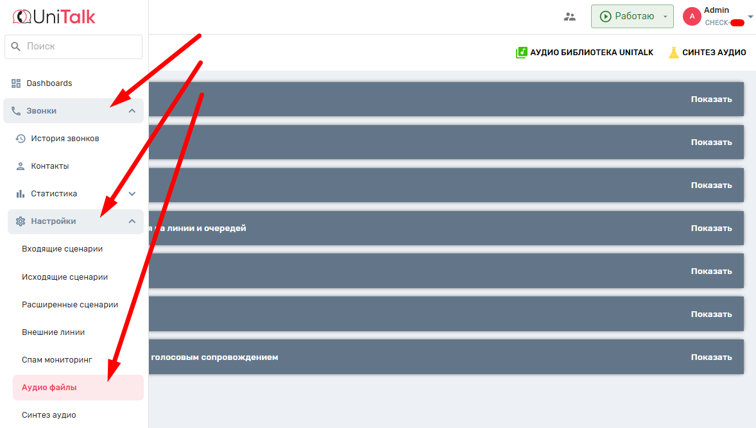Expand the Статистика submenu chevron
Screen dimensions: 756x428
click(x=132, y=194)
